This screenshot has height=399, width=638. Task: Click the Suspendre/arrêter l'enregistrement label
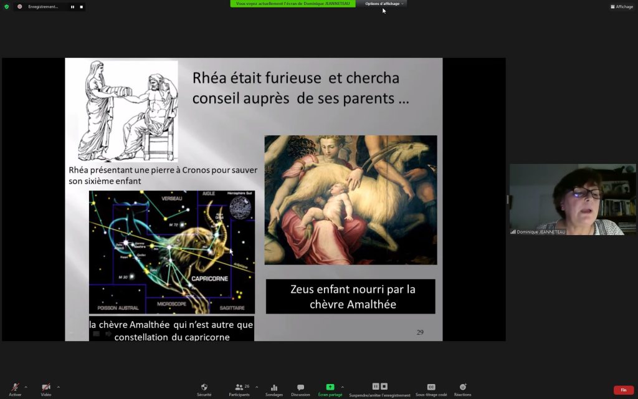tap(379, 395)
